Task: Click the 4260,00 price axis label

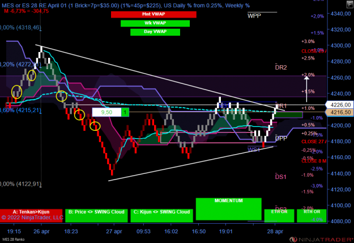Action: coord(340,78)
